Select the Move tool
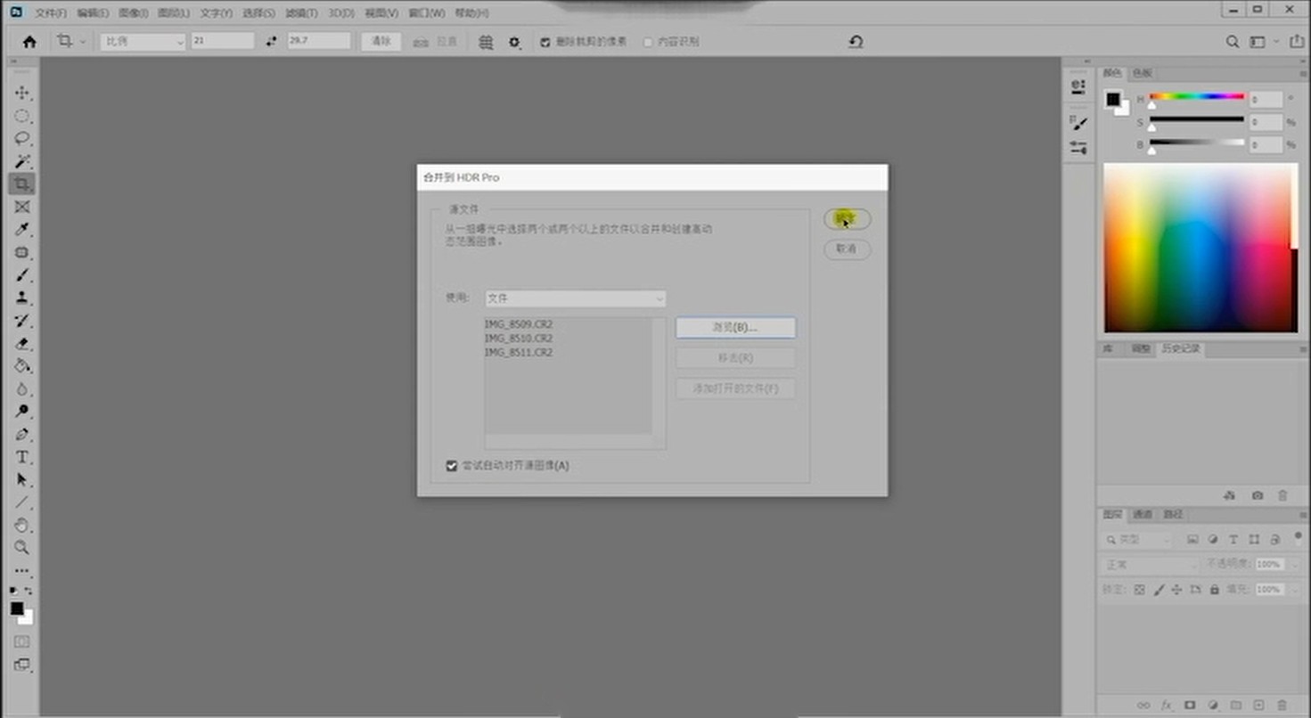This screenshot has width=1311, height=718. coord(22,94)
